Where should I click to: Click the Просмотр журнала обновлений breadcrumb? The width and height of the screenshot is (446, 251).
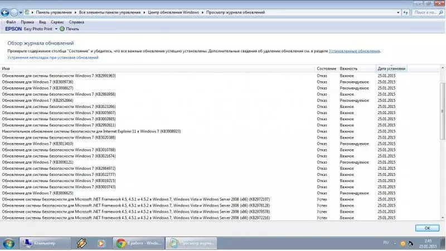point(235,12)
